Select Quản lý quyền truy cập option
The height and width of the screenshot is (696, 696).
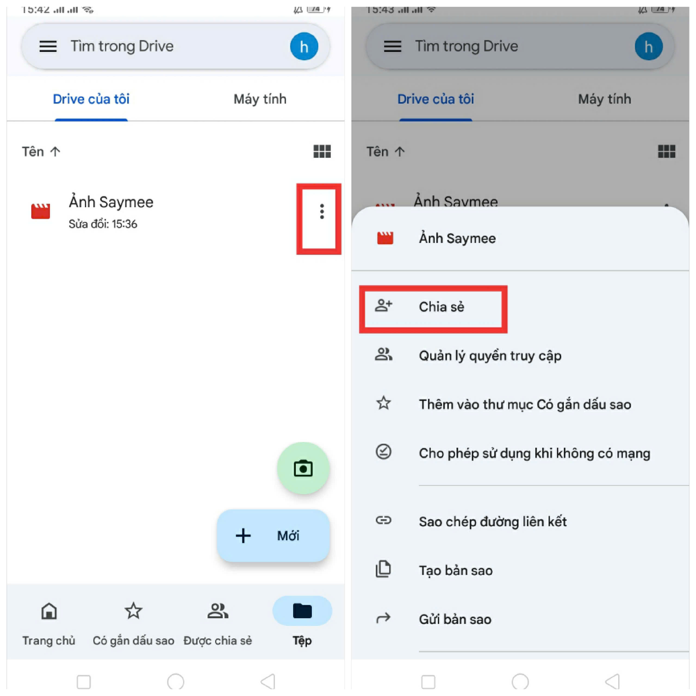[x=490, y=356]
